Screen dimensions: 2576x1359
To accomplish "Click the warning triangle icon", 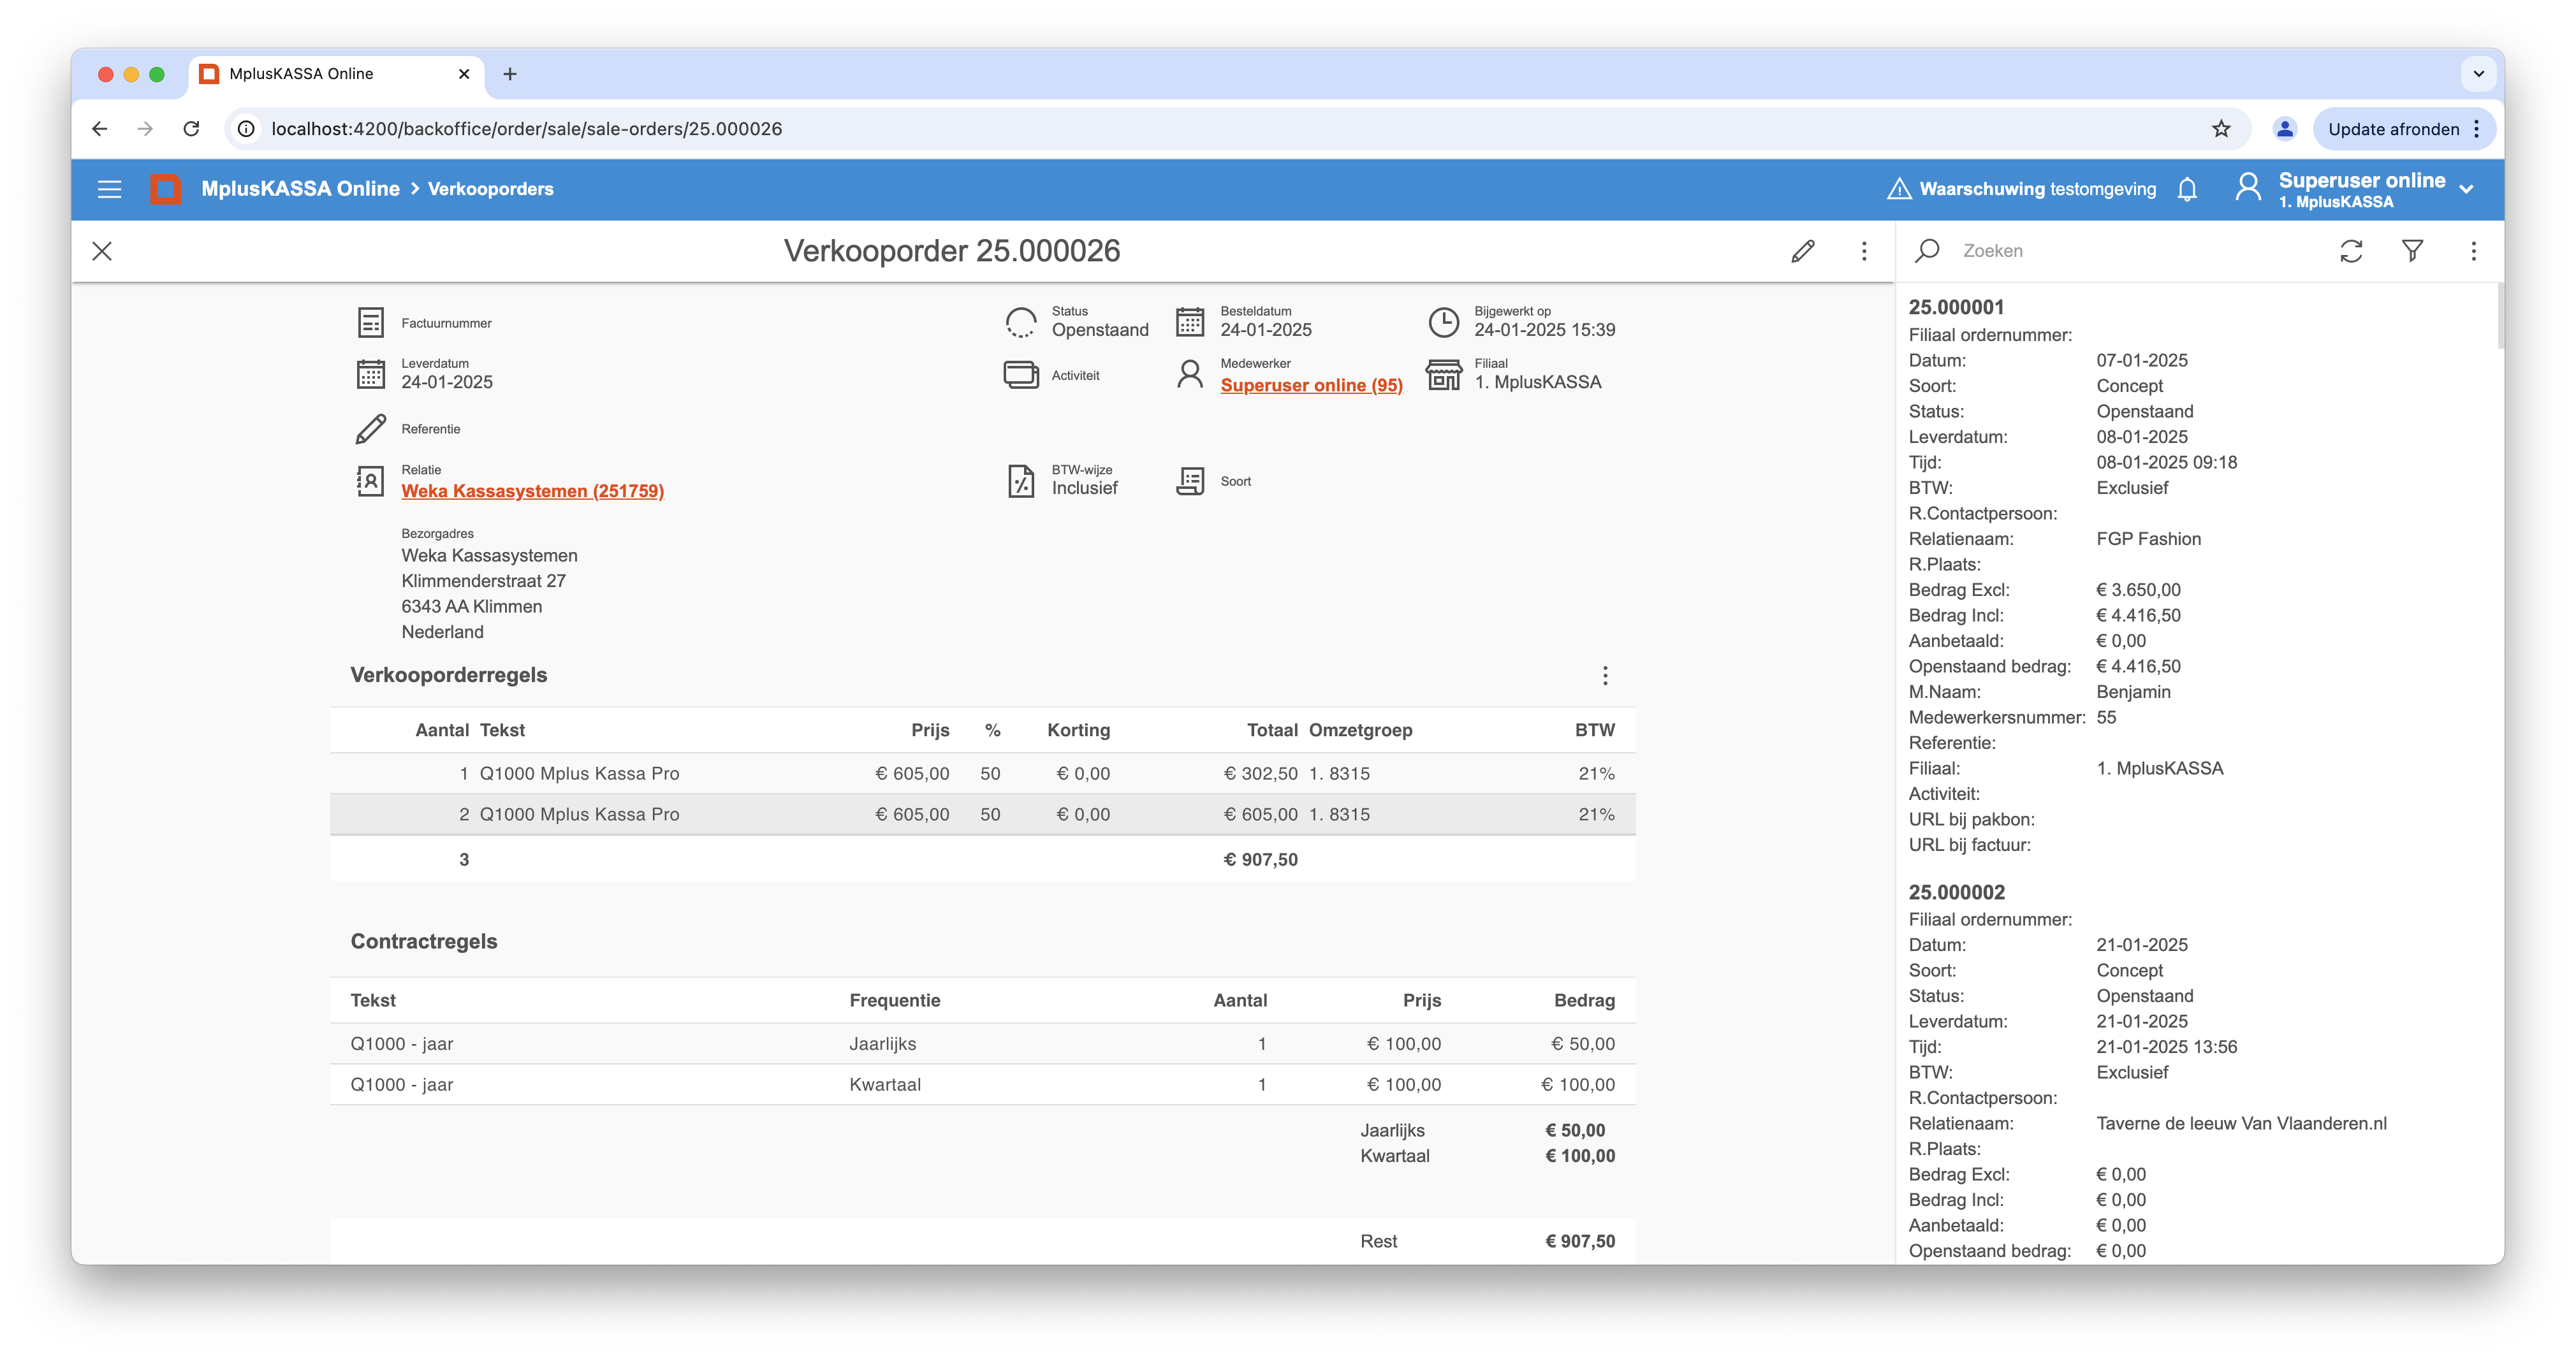I will [1899, 189].
